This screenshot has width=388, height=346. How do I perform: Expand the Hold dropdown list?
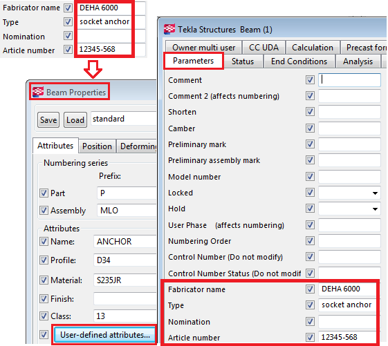click(375, 209)
